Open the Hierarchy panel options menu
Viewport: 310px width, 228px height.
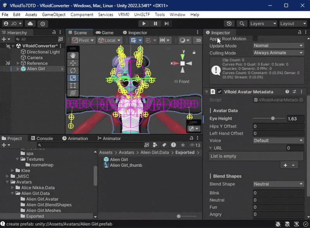(x=60, y=32)
